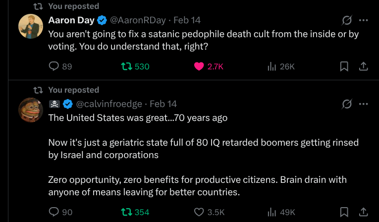379x222 pixels.
Task: Open the @calvinfroedge handle link
Action: coord(109,104)
